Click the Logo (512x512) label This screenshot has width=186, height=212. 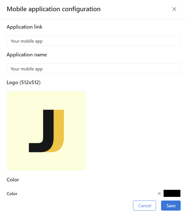pyautogui.click(x=24, y=82)
